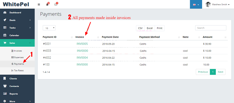The height and width of the screenshot is (103, 234).
Task: Collapse the Sales submenu chevron
Action: (30, 43)
